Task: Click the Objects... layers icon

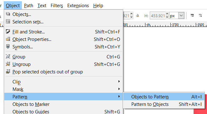Action: (8, 14)
